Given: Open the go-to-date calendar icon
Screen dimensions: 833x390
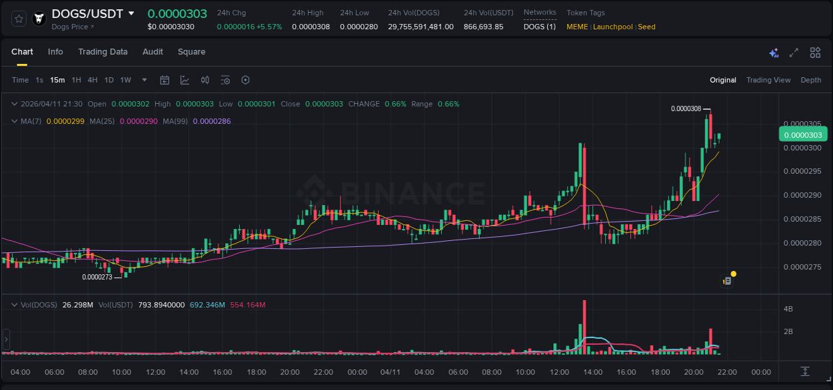Looking at the screenshot, I should pos(165,80).
